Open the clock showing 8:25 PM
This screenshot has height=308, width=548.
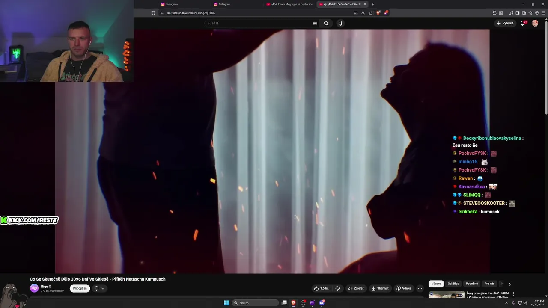[537, 303]
